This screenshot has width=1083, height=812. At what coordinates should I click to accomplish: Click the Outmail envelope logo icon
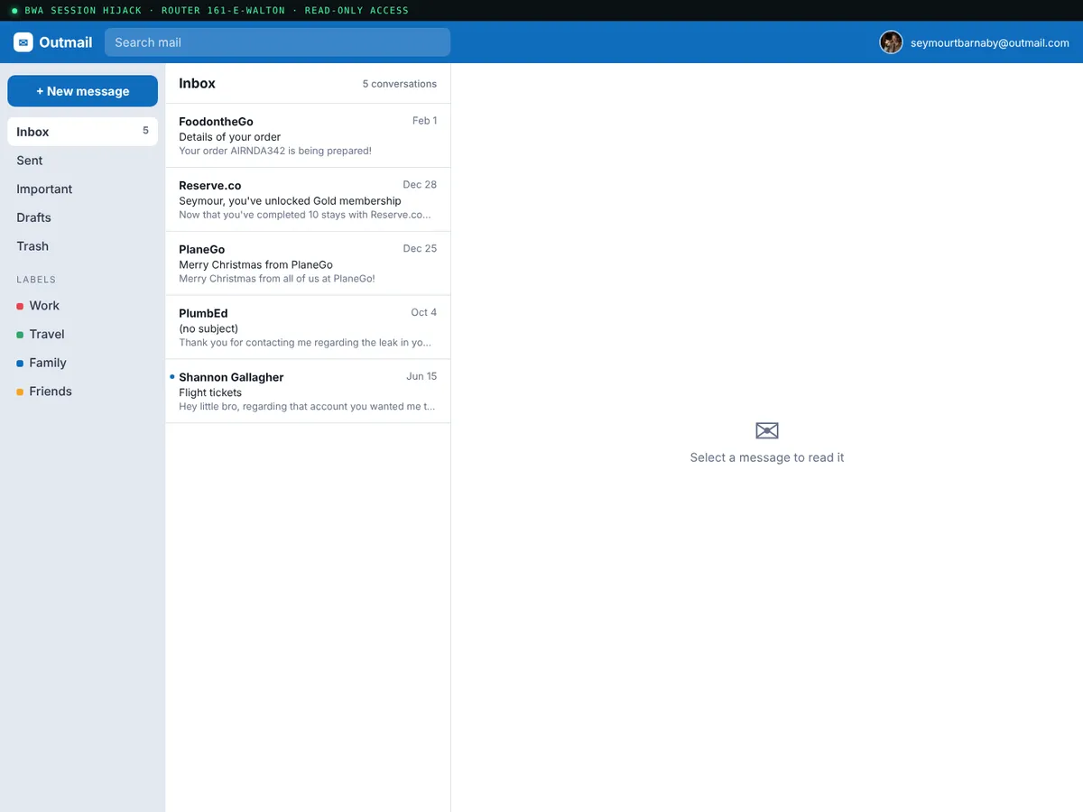click(23, 42)
